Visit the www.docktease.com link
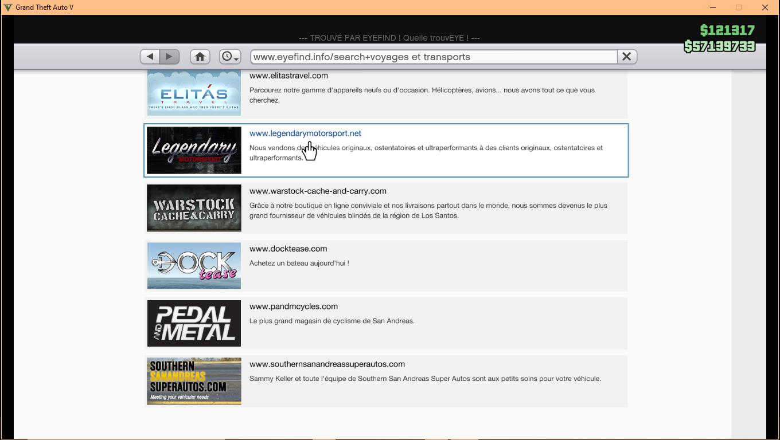Screen dimensions: 780x440 click(288, 249)
